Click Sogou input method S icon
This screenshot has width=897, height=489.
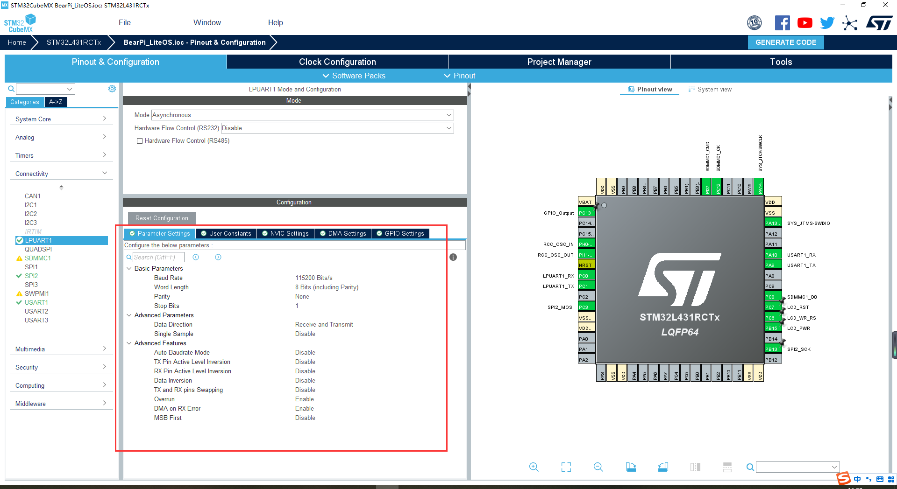844,479
